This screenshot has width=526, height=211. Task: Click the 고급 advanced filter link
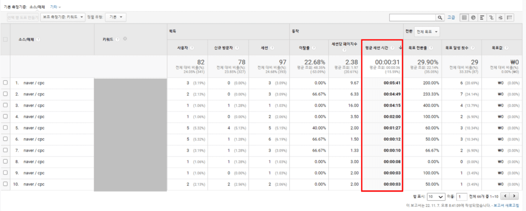451,17
